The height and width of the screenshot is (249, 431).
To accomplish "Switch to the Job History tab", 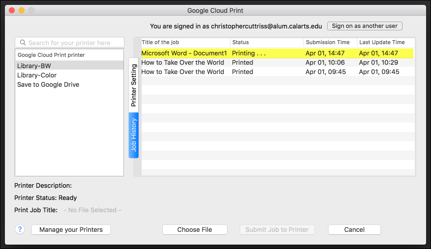I will point(133,135).
